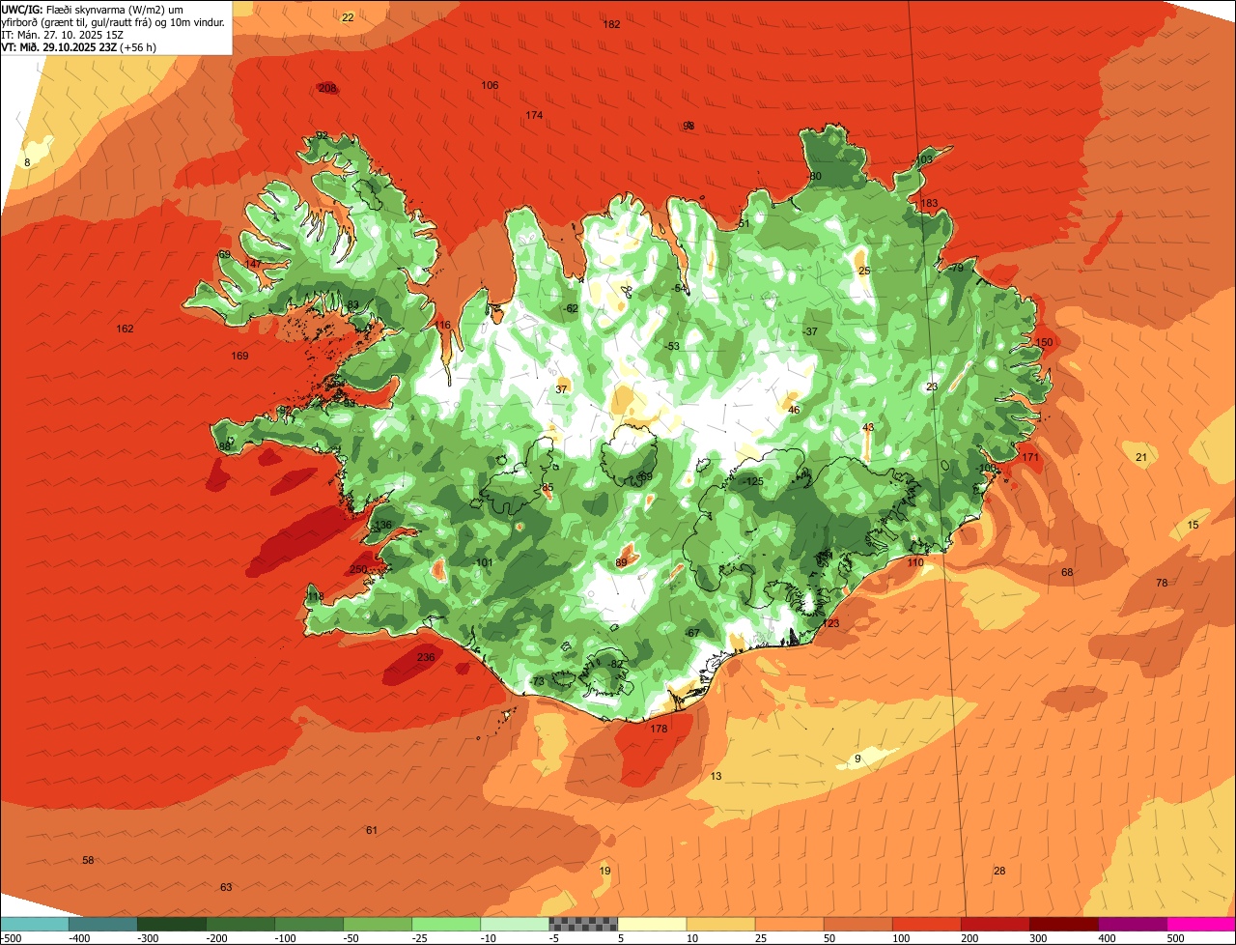
Task: Click the value 28 in the southeast ocean
Action: click(x=999, y=871)
